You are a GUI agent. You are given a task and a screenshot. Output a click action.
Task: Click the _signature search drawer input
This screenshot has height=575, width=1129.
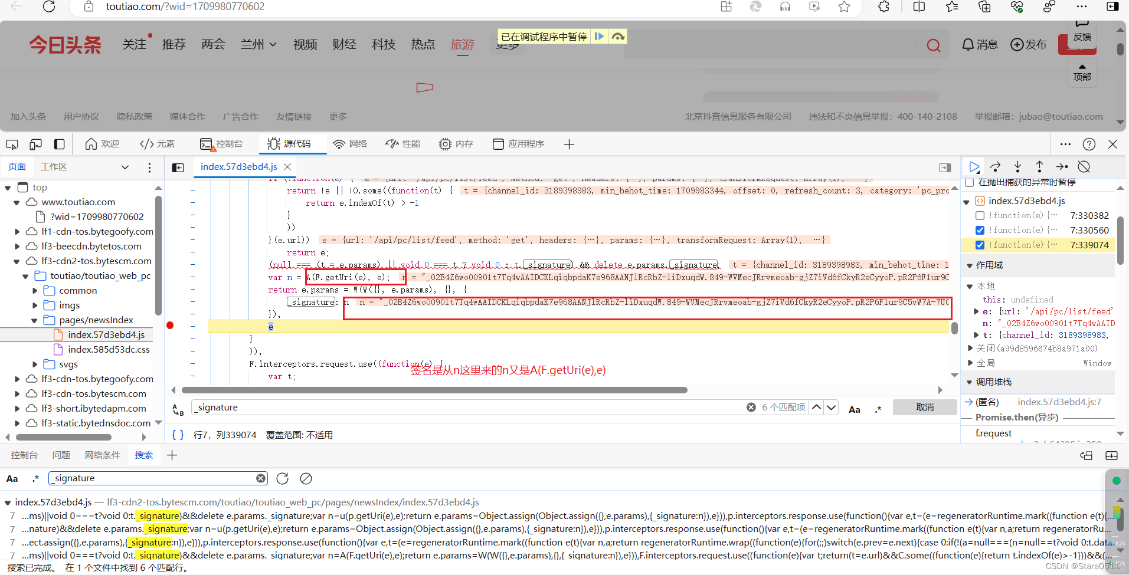158,478
